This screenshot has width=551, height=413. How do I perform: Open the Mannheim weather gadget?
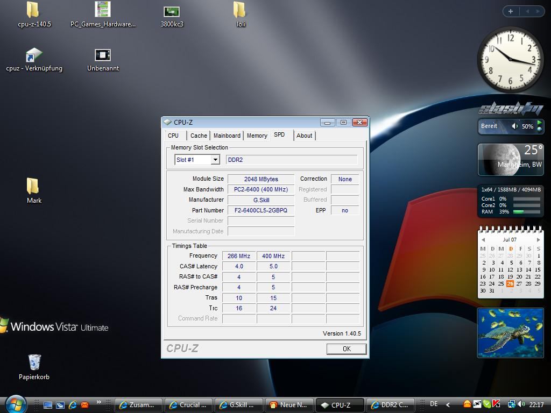[511, 160]
